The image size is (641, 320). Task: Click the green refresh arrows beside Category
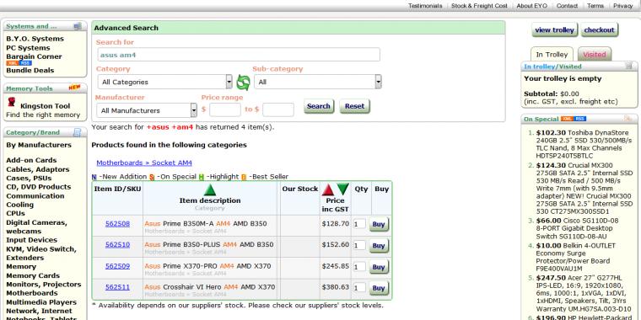243,83
